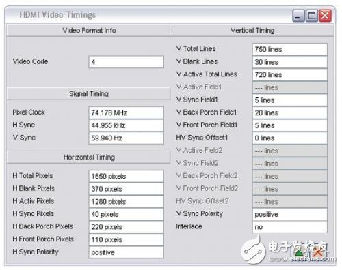Image resolution: width=342 pixels, height=270 pixels.
Task: Click the H Back Porch Pixels field
Action: tap(126, 227)
